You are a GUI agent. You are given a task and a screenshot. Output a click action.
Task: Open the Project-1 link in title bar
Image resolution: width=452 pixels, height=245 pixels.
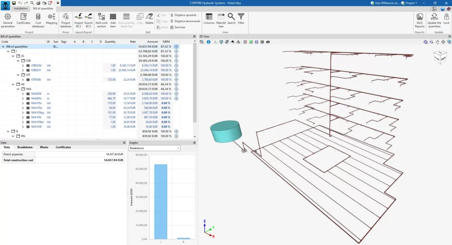[x=409, y=3]
